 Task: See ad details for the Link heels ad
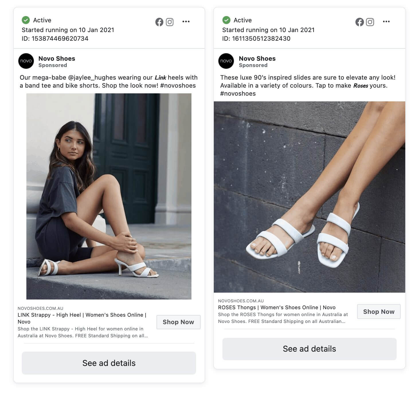coord(109,363)
